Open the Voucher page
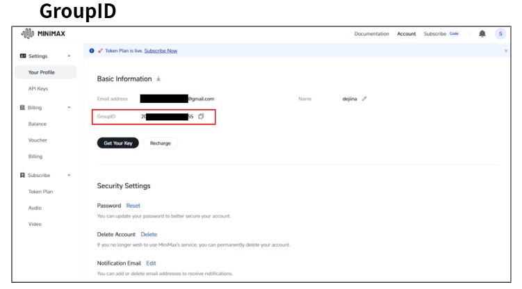 38,140
